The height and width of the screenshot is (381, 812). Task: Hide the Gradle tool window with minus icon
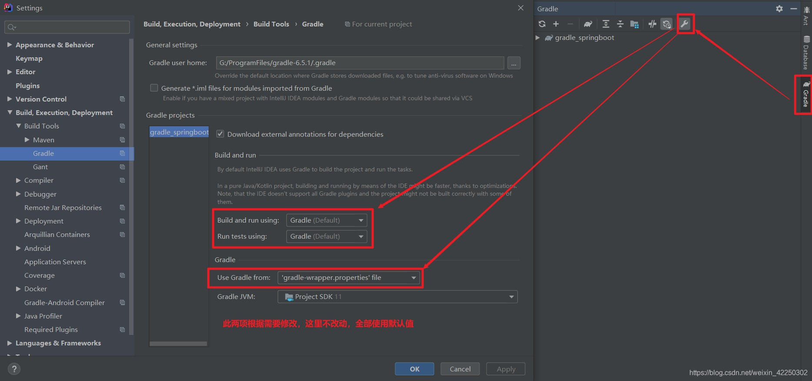(x=793, y=9)
